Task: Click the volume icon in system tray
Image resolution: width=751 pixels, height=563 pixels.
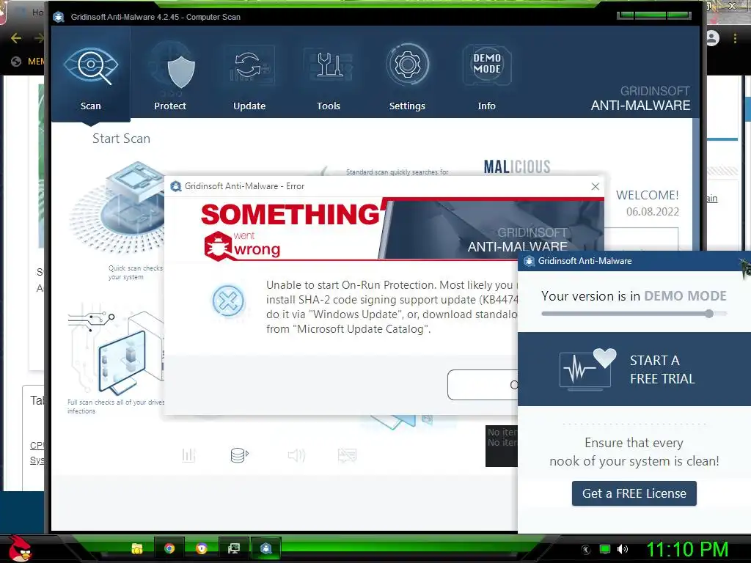Action: 623,549
